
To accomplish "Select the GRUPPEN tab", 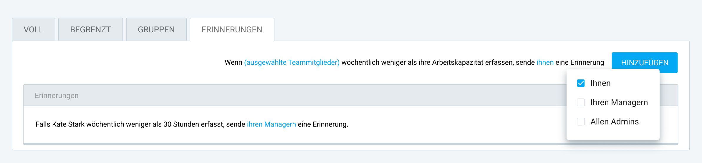I will pos(156,30).
